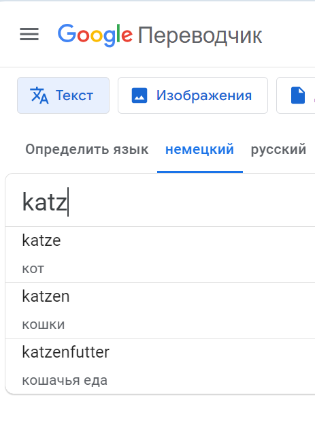315x440 pixels.
Task: Click the picture icon in Изображения button
Action: click(x=139, y=95)
